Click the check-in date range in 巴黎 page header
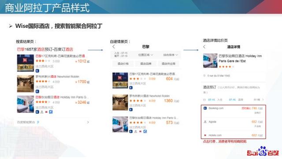The width and height of the screenshot is (282, 159). click(x=121, y=54)
